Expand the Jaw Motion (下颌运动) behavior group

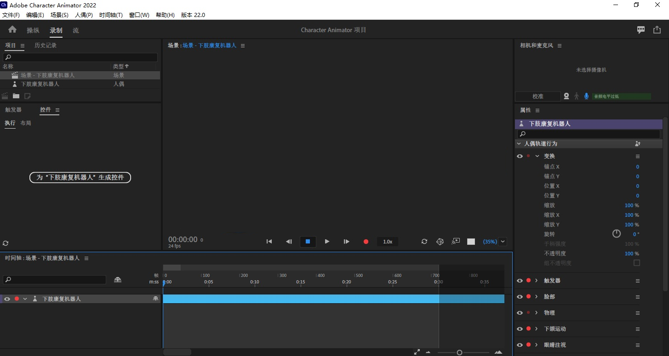pyautogui.click(x=537, y=328)
